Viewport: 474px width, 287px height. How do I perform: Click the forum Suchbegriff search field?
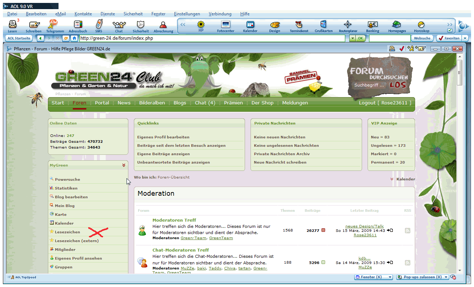tap(370, 85)
